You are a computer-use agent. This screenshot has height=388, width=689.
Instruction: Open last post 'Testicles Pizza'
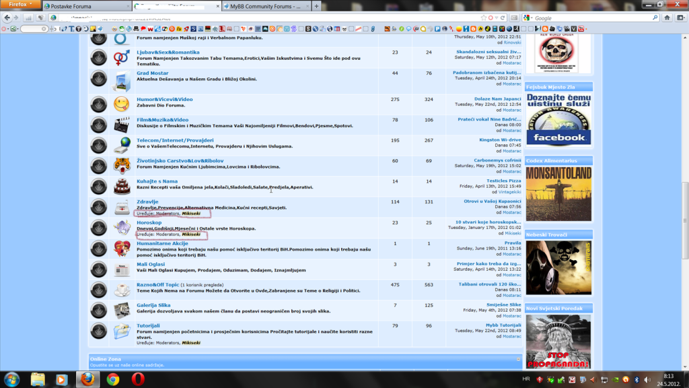point(503,181)
